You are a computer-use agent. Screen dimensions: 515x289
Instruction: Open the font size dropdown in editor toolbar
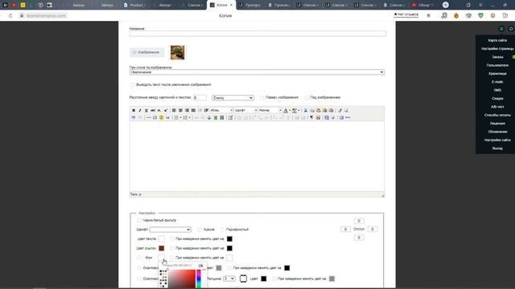click(x=270, y=111)
